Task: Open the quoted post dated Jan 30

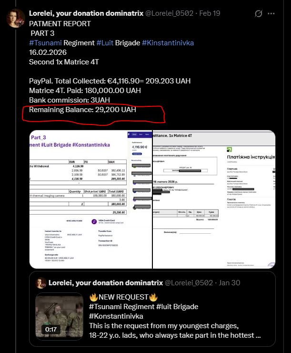Action: [152, 309]
